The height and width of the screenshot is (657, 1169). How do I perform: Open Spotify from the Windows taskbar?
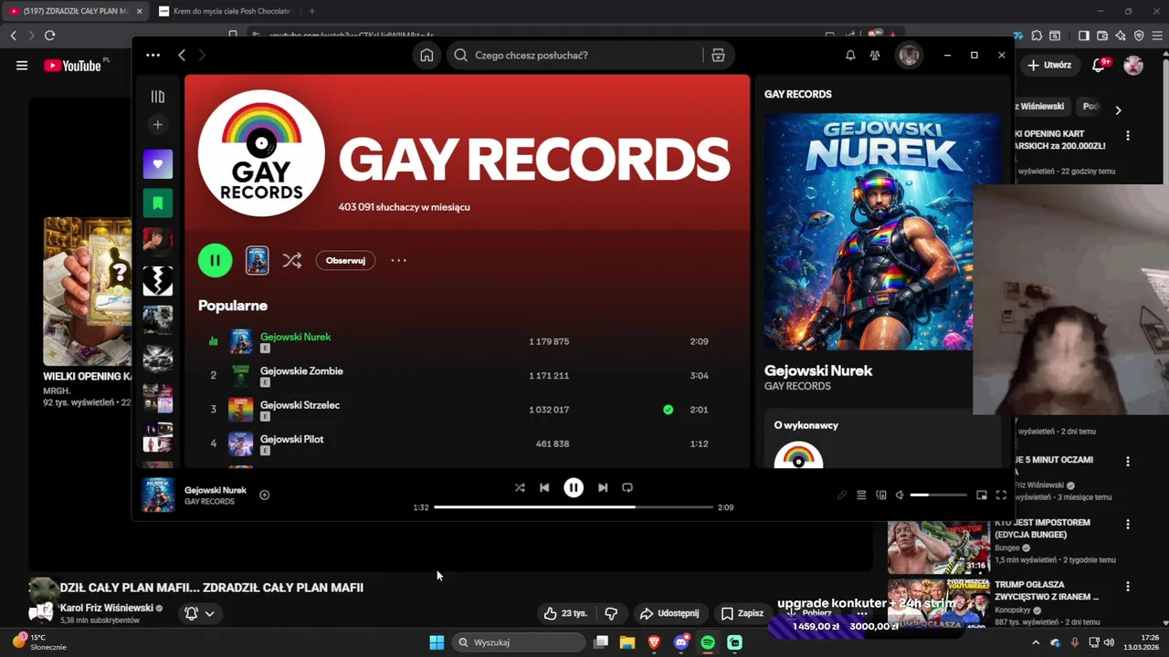tap(708, 642)
